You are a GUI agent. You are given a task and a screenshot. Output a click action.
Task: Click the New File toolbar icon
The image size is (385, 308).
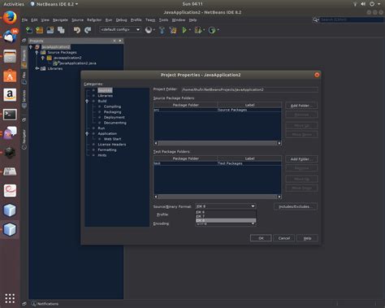[x=29, y=30]
